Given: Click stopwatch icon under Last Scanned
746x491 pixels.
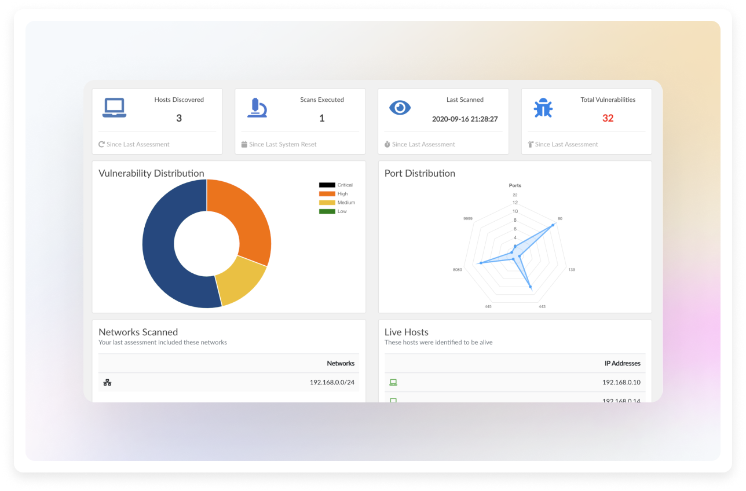Looking at the screenshot, I should click(x=387, y=144).
